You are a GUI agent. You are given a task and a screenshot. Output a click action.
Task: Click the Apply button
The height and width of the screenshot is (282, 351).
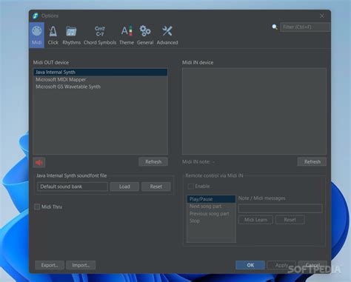pyautogui.click(x=281, y=265)
